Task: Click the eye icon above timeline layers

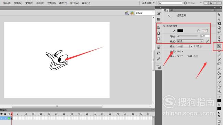Action: point(2,114)
